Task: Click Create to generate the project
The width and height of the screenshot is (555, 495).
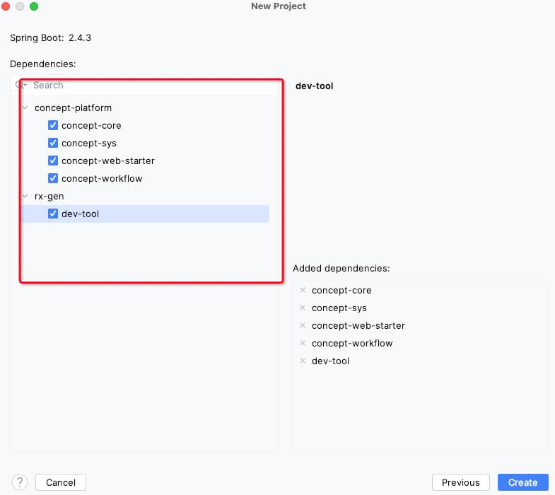Action: [522, 482]
